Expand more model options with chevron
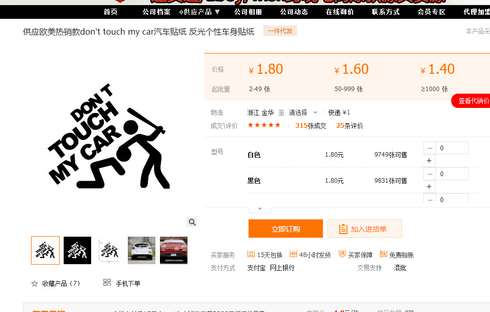This screenshot has width=490, height=312. (260, 208)
